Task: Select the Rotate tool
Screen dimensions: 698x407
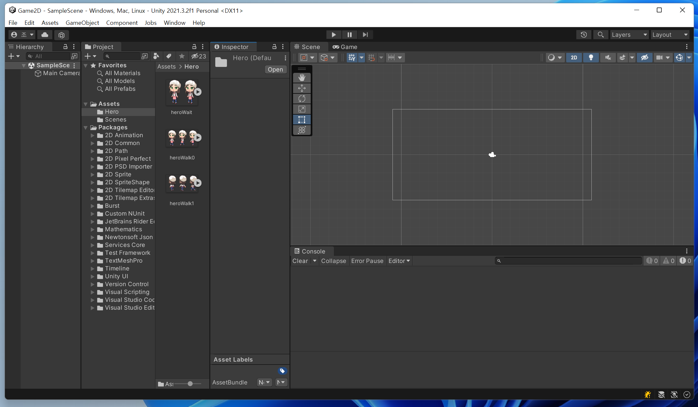Action: pyautogui.click(x=302, y=99)
